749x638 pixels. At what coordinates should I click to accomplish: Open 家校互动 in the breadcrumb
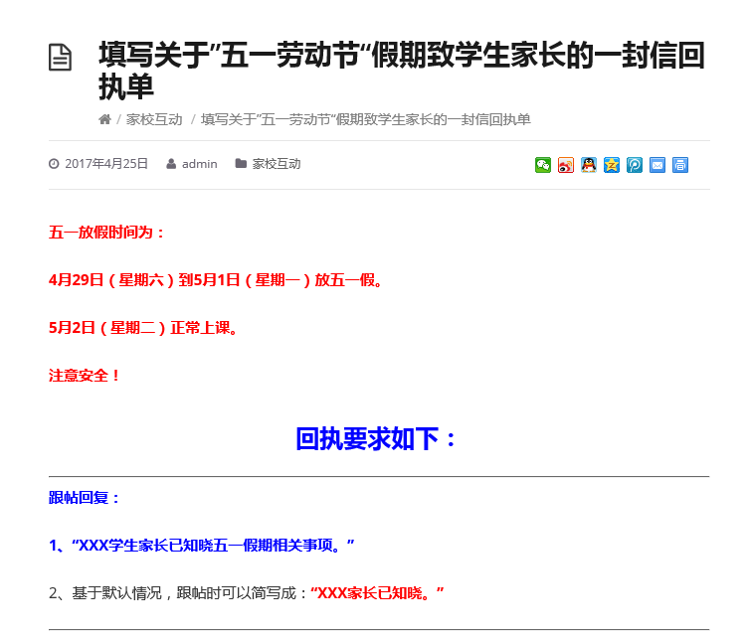tap(154, 120)
